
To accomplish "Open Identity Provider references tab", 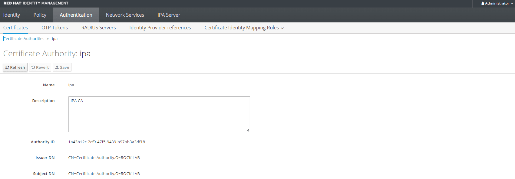I will pos(160,28).
